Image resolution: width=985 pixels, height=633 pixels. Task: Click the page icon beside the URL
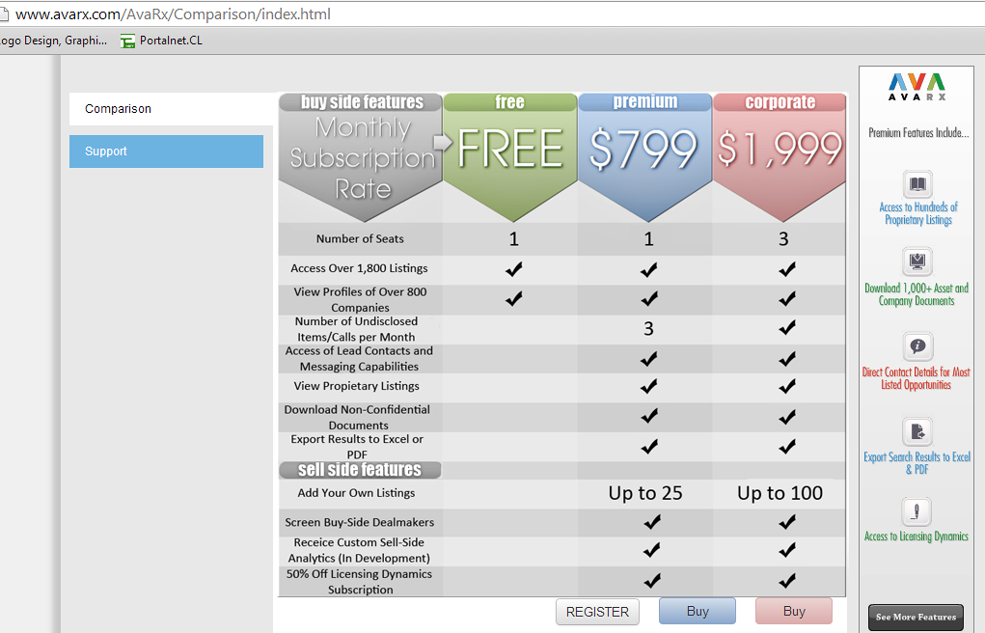[x=4, y=14]
